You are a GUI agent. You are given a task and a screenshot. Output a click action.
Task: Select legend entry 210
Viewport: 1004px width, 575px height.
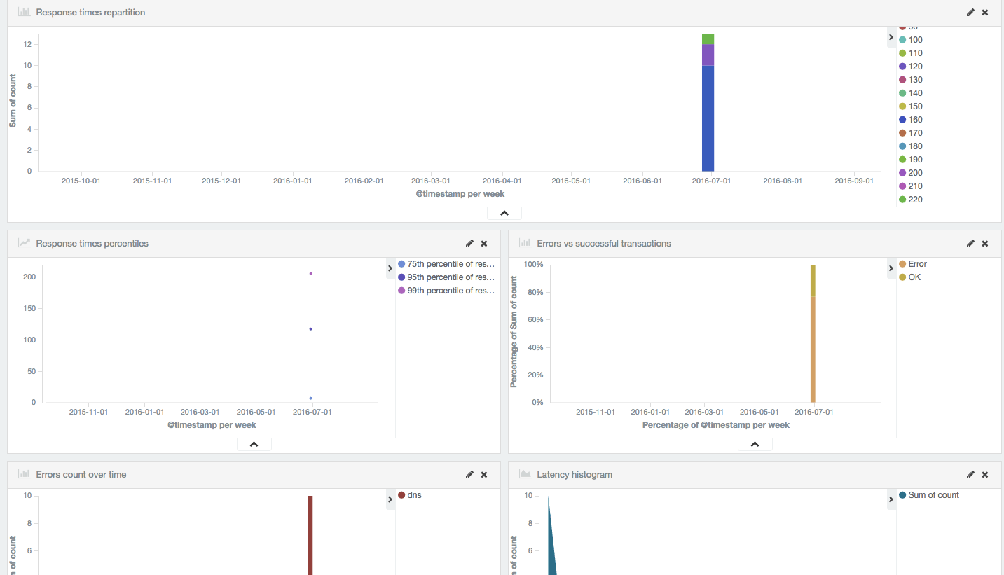tap(911, 186)
